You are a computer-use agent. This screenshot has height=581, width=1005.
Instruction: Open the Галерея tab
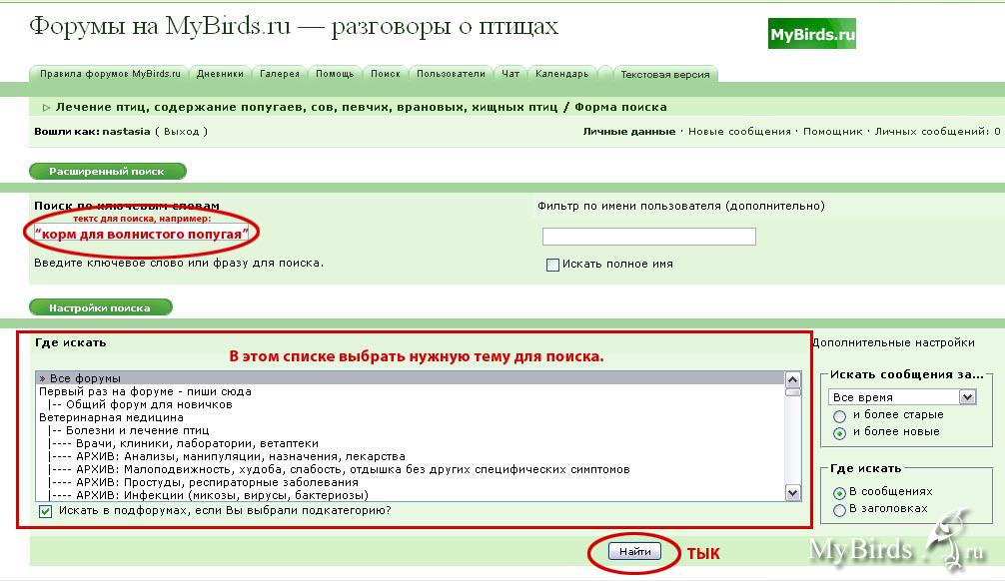280,74
